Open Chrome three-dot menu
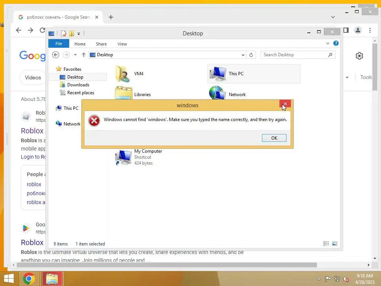 (x=370, y=30)
